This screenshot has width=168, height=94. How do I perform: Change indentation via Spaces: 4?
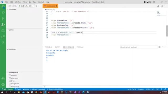[141, 89]
